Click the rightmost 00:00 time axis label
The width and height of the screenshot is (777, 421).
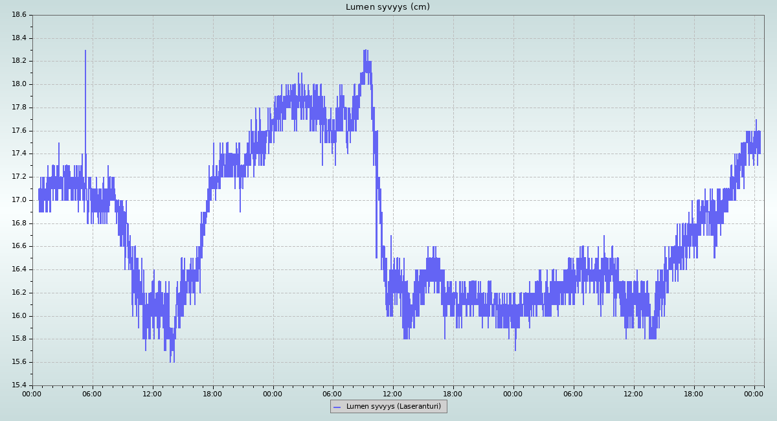[754, 393]
